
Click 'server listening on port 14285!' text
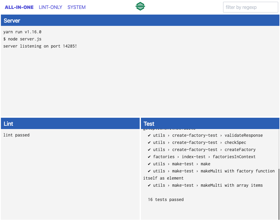click(x=40, y=46)
